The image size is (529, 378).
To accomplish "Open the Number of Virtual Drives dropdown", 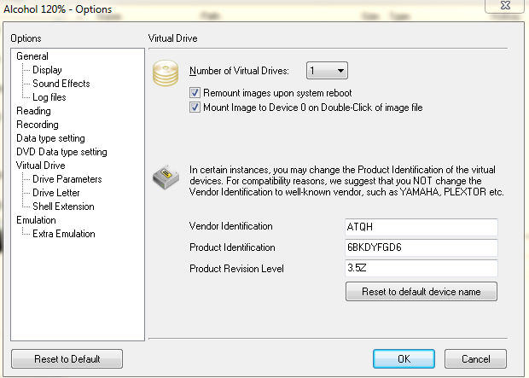I will pos(327,71).
